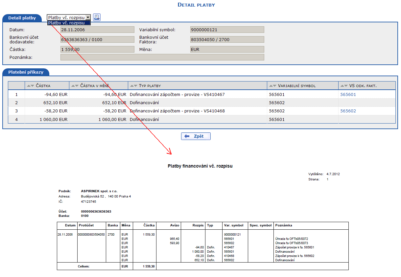Sort Částka column descending with down arrow

32,86
